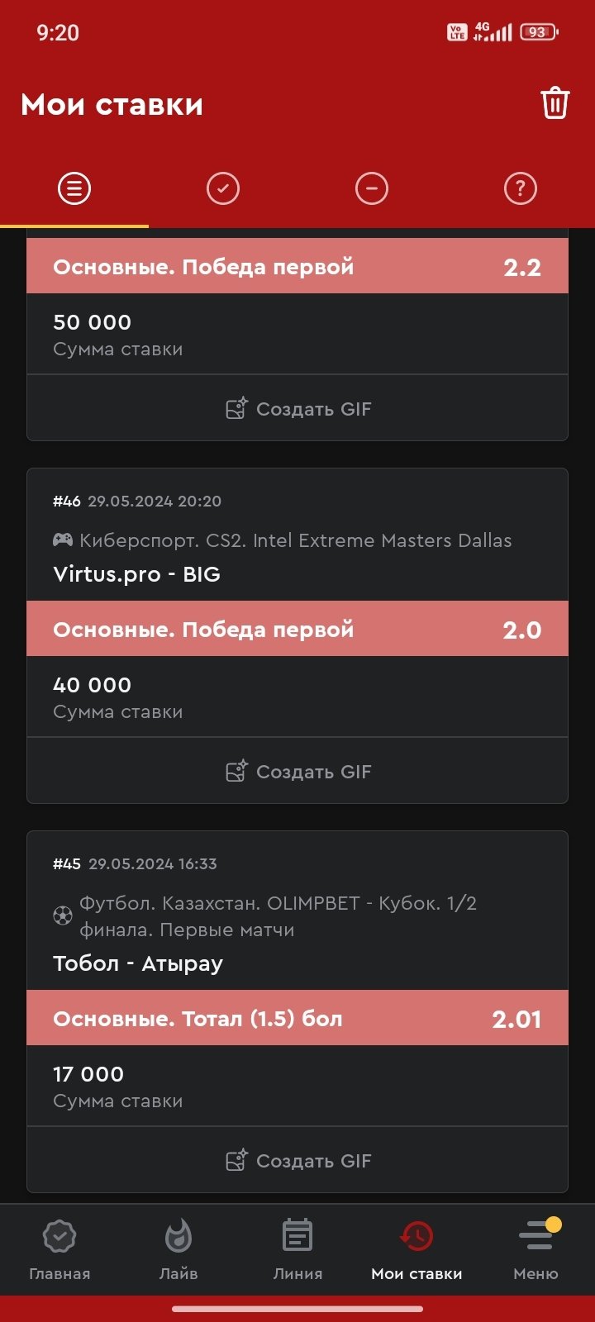Open the Линия calendar icon
The height and width of the screenshot is (1322, 595).
tap(297, 1249)
